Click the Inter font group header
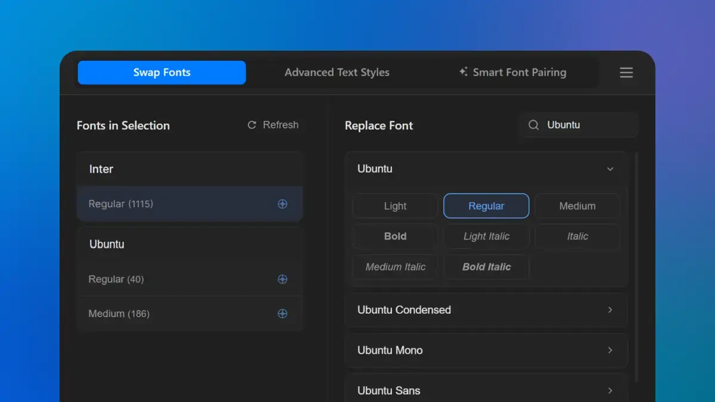715x402 pixels. [x=189, y=169]
